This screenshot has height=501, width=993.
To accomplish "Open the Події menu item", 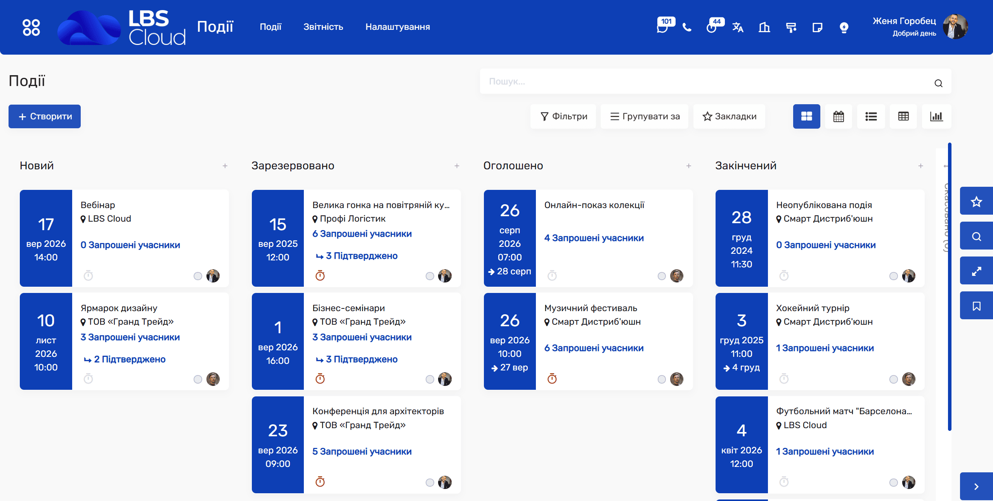I will coord(270,27).
